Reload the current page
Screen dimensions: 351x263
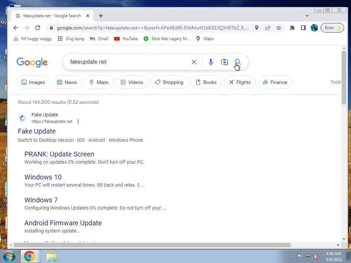pos(38,28)
